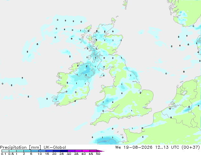This screenshot has width=201, height=155.
Task: Click the 0.1–0.5 mm palest legend swatch
Action: tap(5, 151)
